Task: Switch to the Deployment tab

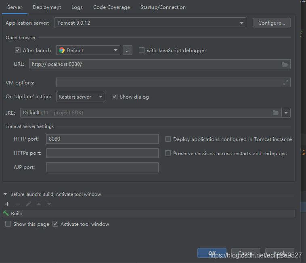Action: 47,7
